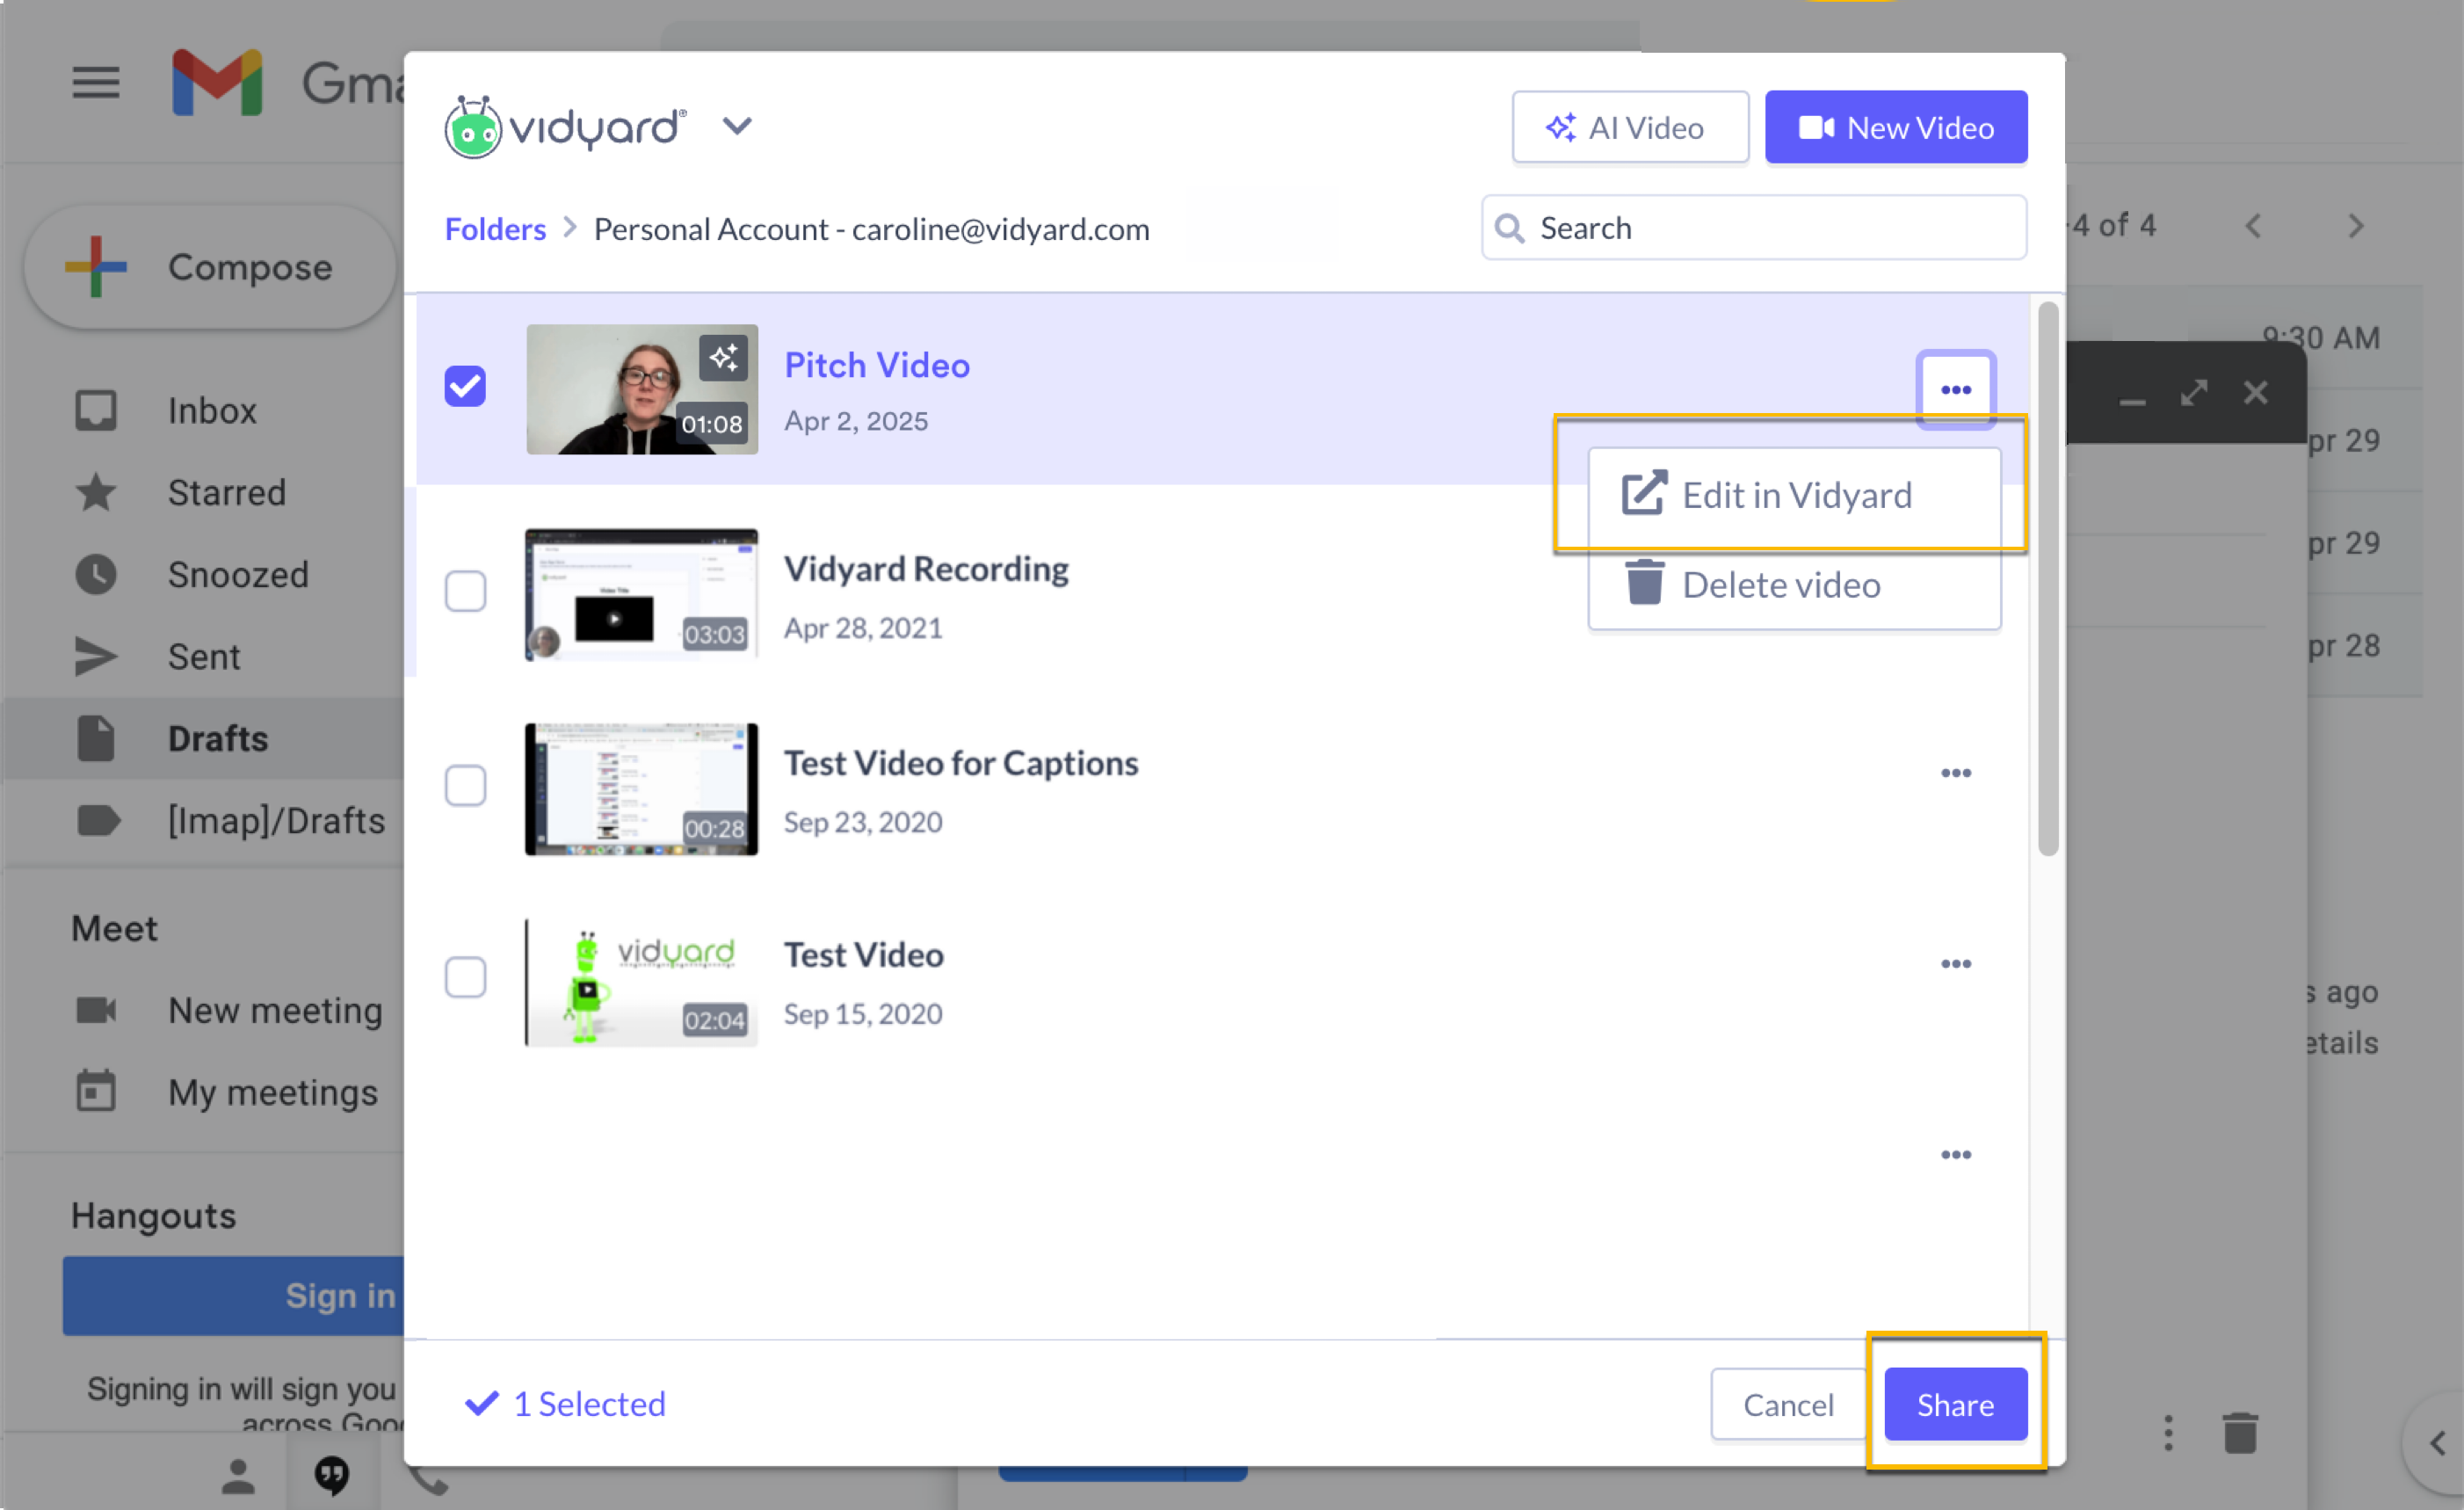2464x1510 pixels.
Task: Open the Sent folder in Gmail
Action: coord(204,657)
